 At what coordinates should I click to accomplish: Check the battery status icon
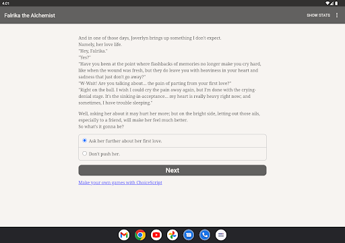(336, 3)
